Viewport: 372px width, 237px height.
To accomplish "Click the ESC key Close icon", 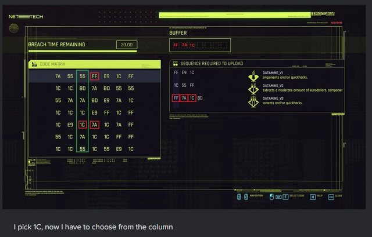I will (x=331, y=197).
